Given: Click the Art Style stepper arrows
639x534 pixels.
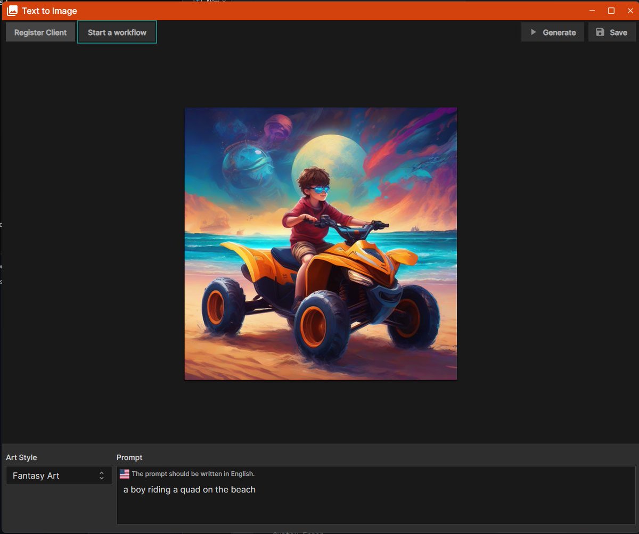Looking at the screenshot, I should coord(102,476).
